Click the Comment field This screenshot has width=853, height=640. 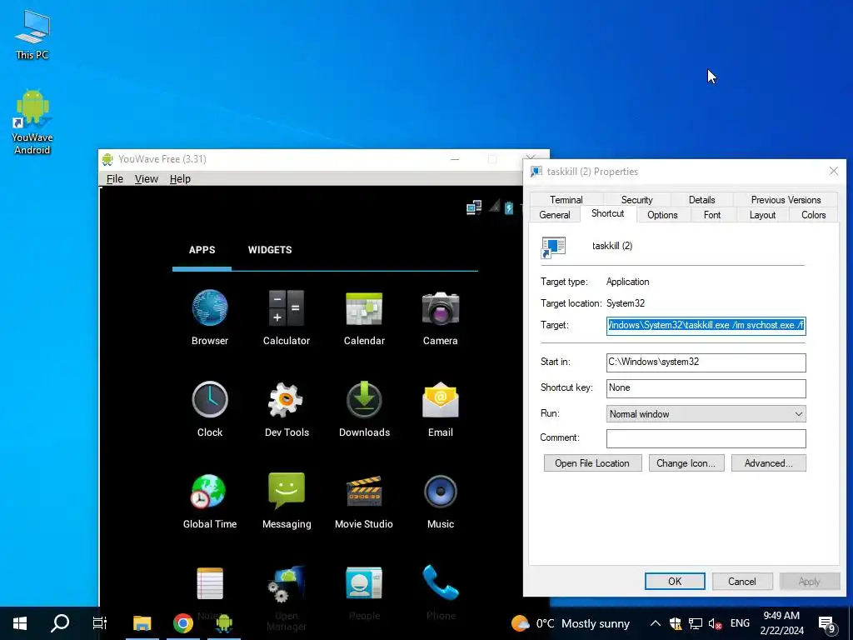[x=706, y=438]
